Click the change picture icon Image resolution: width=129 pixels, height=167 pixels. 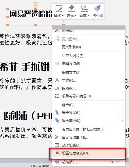pos(57,39)
